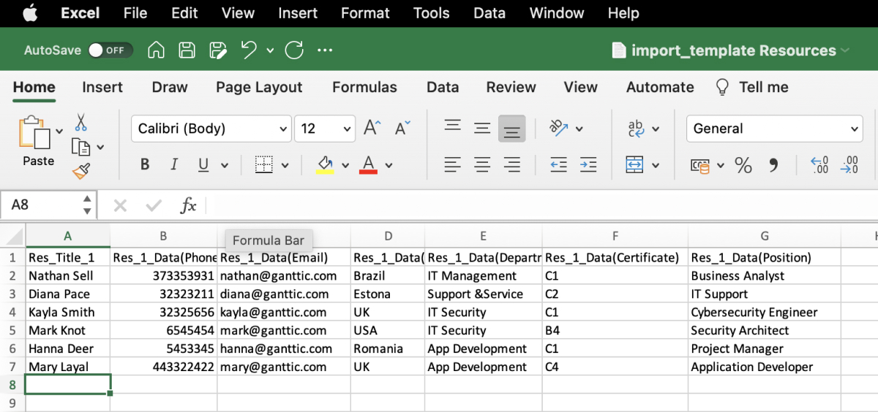Switch to the Automate tab
The image size is (878, 412).
coord(660,87)
